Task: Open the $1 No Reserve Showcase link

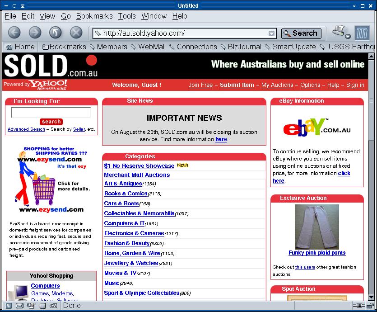Action: pos(139,165)
